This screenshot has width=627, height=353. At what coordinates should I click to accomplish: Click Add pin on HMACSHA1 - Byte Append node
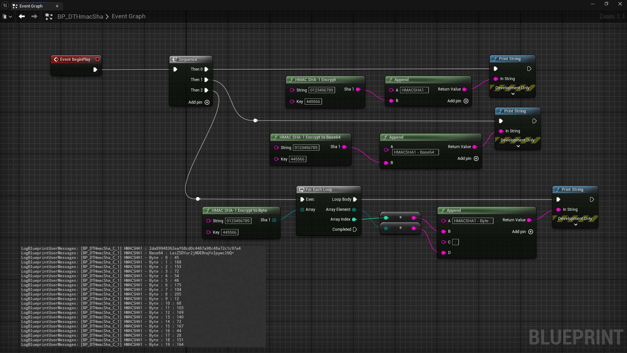pyautogui.click(x=530, y=232)
